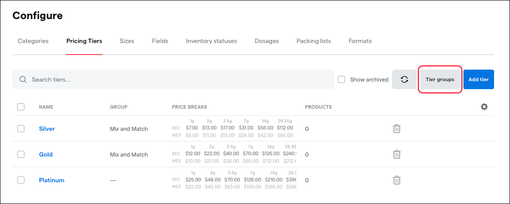This screenshot has width=510, height=204.
Task: Delete the Platinum tier with trash icon
Action: tap(396, 180)
